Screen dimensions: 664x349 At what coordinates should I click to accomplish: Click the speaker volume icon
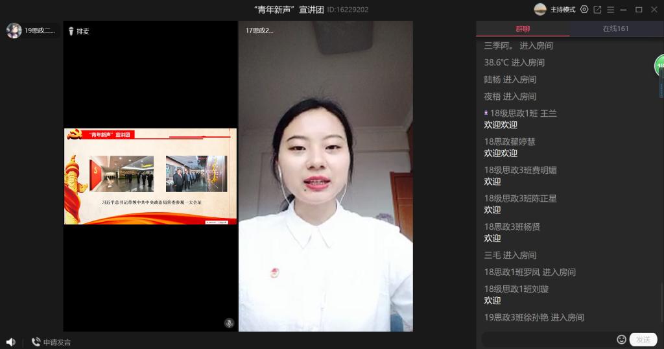(10, 342)
